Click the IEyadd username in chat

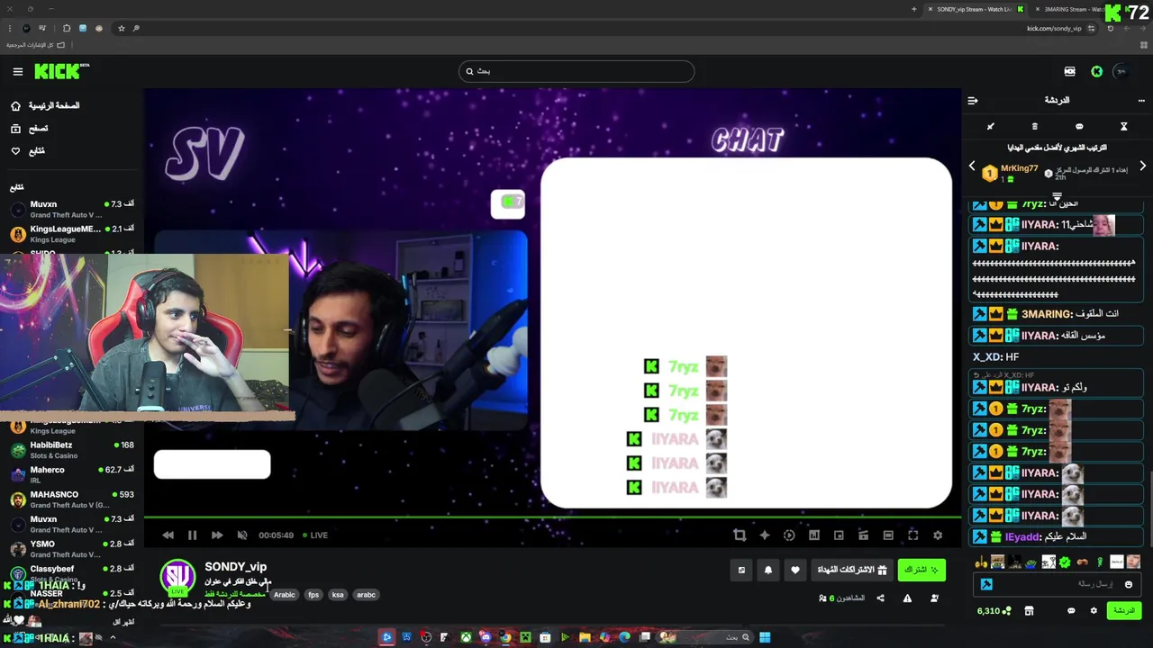(x=1023, y=536)
